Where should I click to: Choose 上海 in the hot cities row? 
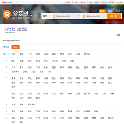click(x=21, y=54)
